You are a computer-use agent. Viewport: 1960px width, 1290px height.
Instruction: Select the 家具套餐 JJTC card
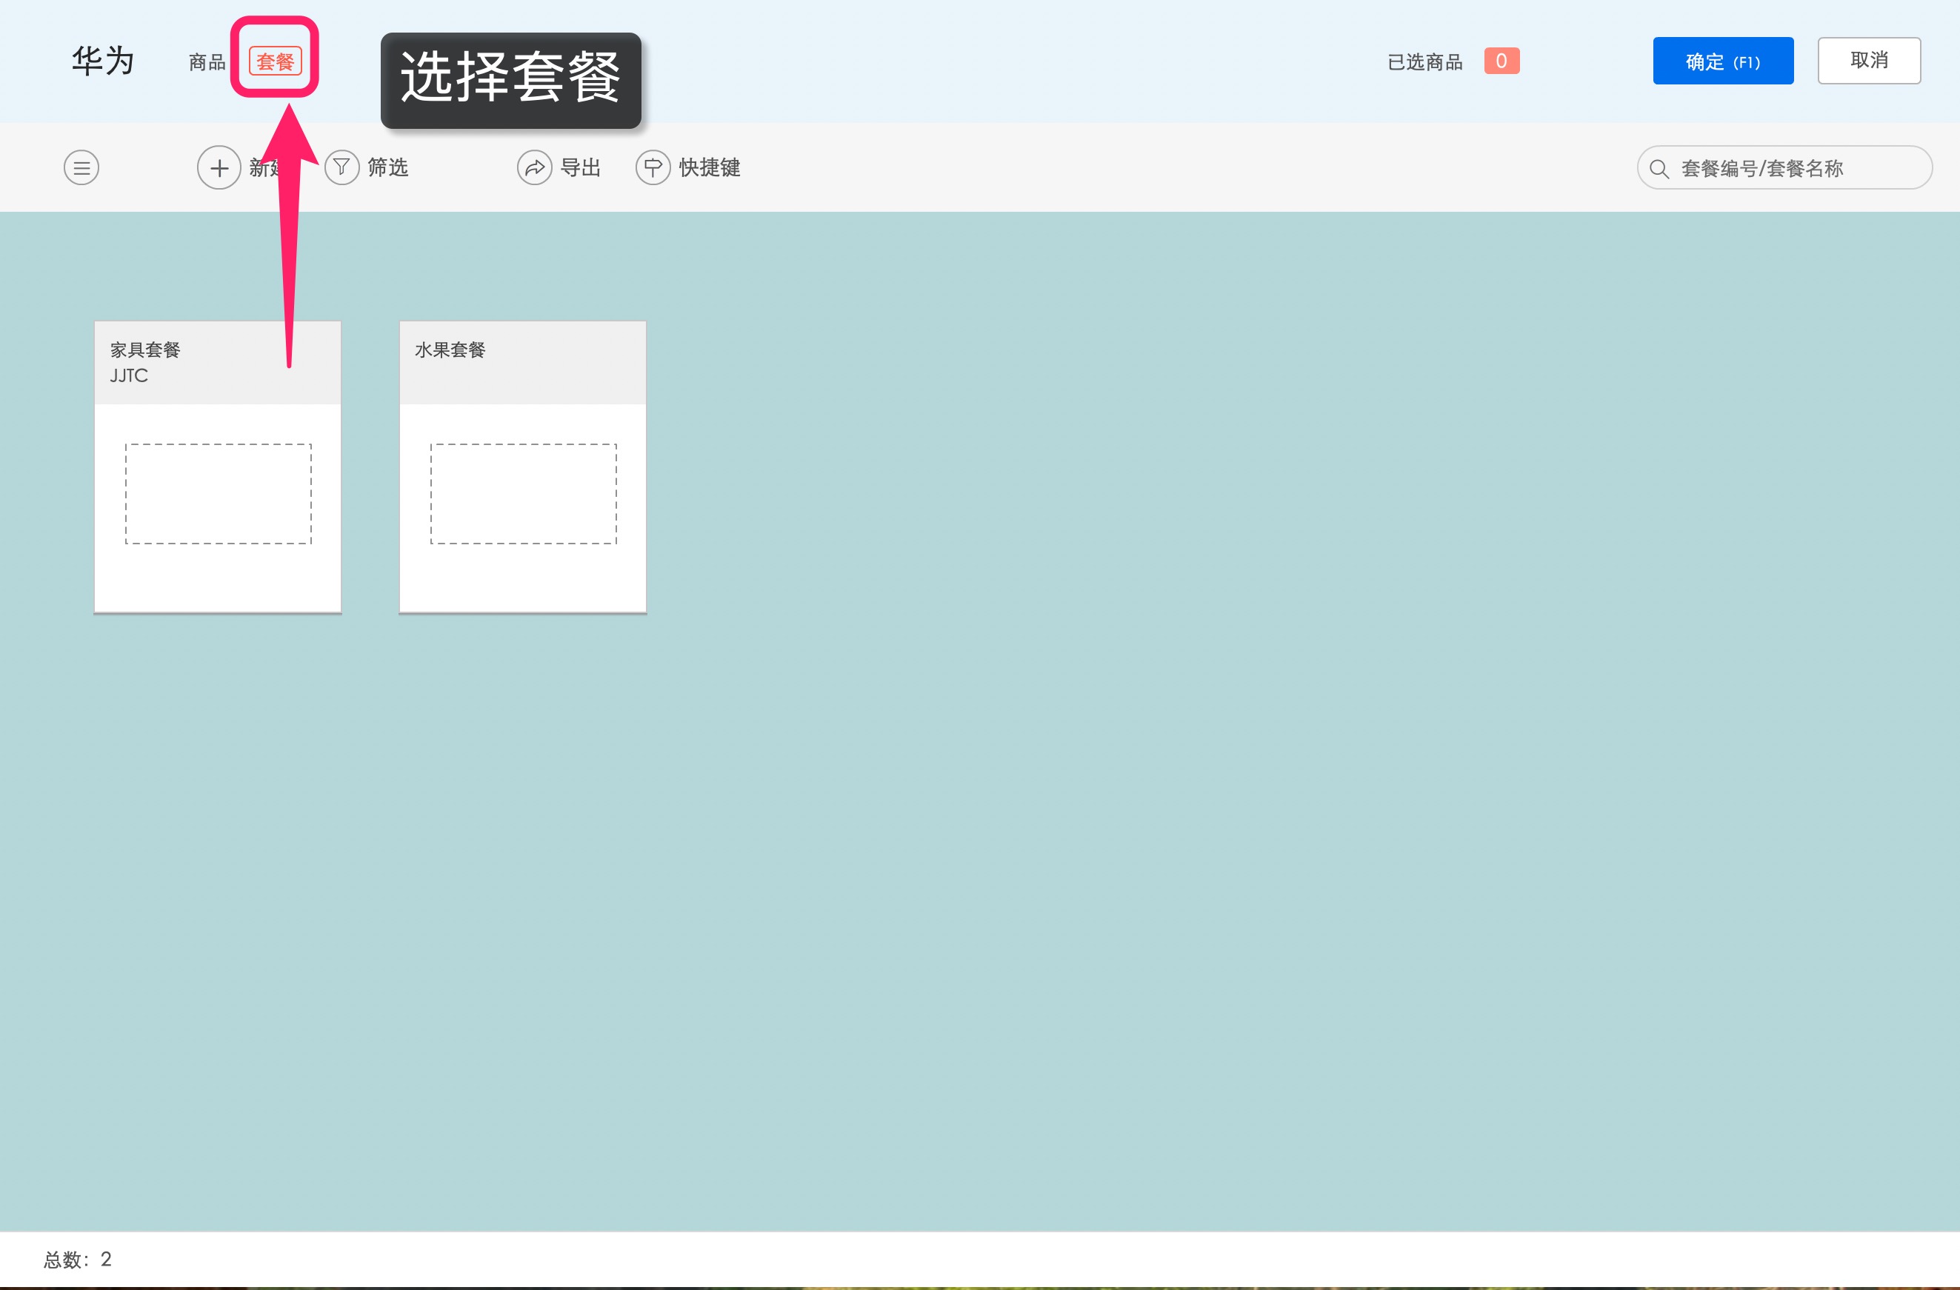point(218,466)
